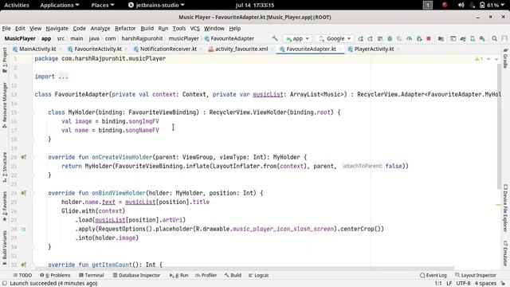This screenshot has height=287, width=510.
Task: Click MusicPlayer in the navigation breadcrumb
Action: click(x=20, y=38)
